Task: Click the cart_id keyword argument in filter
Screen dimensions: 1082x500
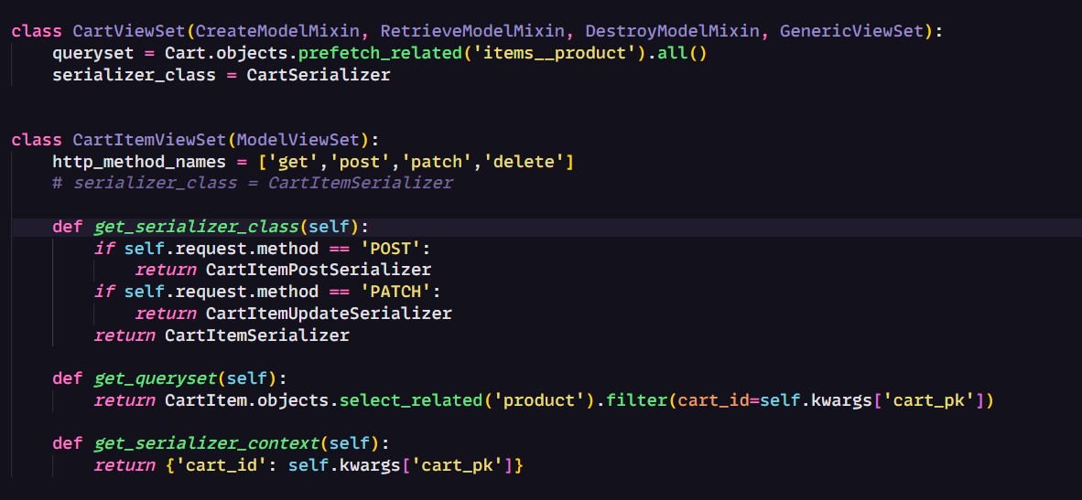Action: [x=713, y=401]
